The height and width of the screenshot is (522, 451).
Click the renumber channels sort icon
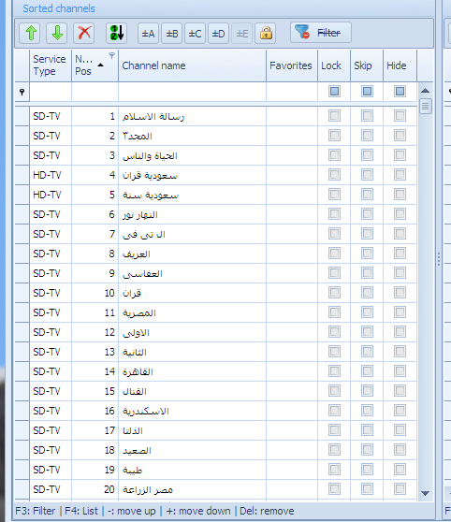pos(116,33)
